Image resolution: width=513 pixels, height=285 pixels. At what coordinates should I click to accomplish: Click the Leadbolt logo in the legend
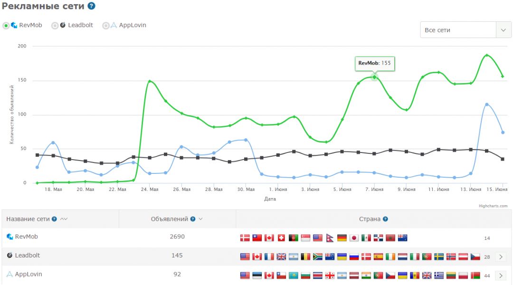click(x=63, y=25)
